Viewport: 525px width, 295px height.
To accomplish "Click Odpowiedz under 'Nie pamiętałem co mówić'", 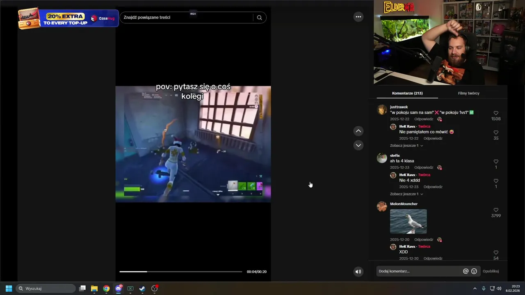I will (433, 138).
